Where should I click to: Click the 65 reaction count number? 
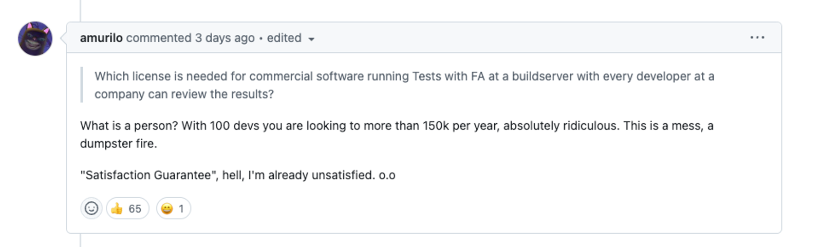coord(135,208)
